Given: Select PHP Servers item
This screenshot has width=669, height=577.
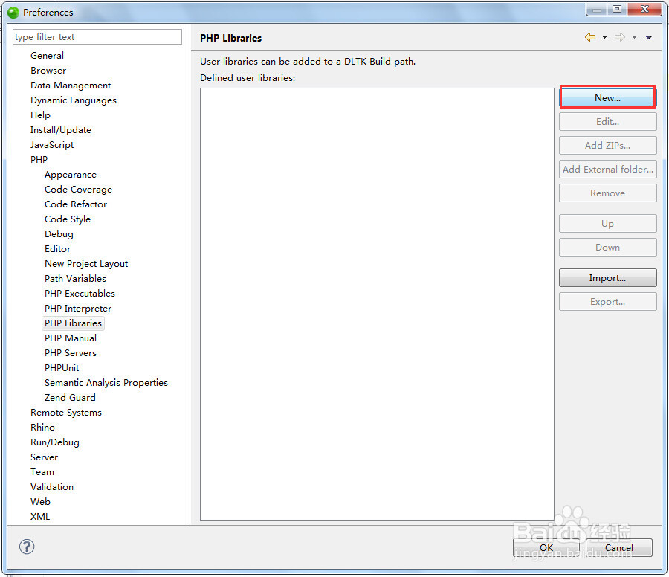Looking at the screenshot, I should pos(71,353).
